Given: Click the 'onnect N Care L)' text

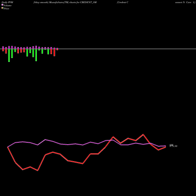Looking at the screenshot, I should coord(185,2).
